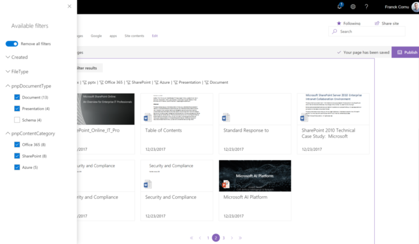This screenshot has width=419, height=244.
Task: Toggle the Remove all filters switch
Action: 12,44
